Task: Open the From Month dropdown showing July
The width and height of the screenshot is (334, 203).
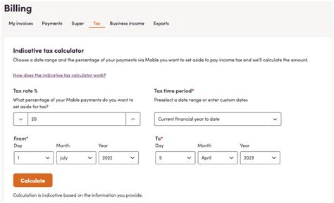Action: [76, 158]
